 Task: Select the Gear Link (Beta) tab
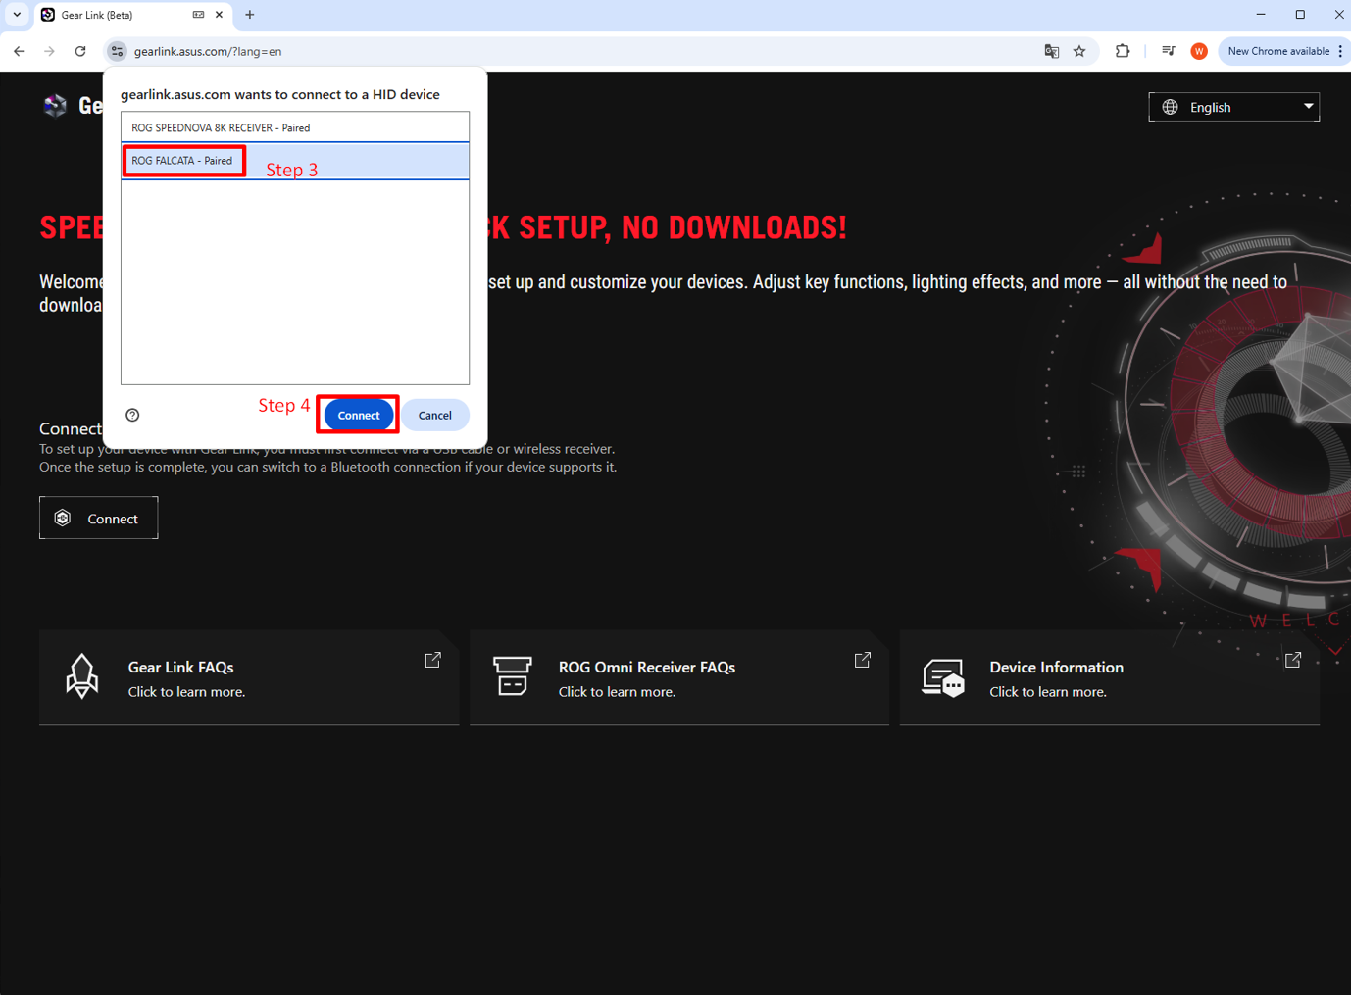pos(134,15)
